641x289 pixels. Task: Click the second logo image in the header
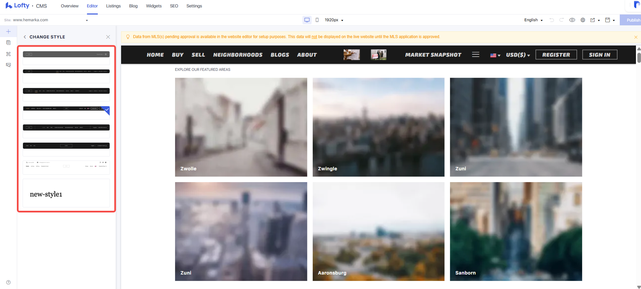pos(379,55)
